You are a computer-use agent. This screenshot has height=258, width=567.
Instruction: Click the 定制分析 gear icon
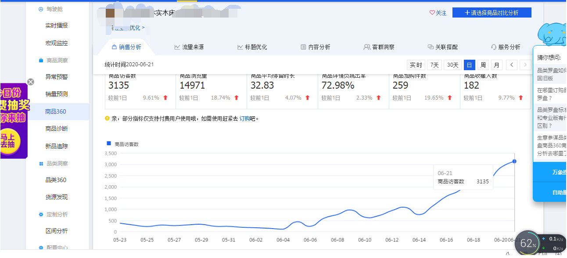click(x=41, y=215)
